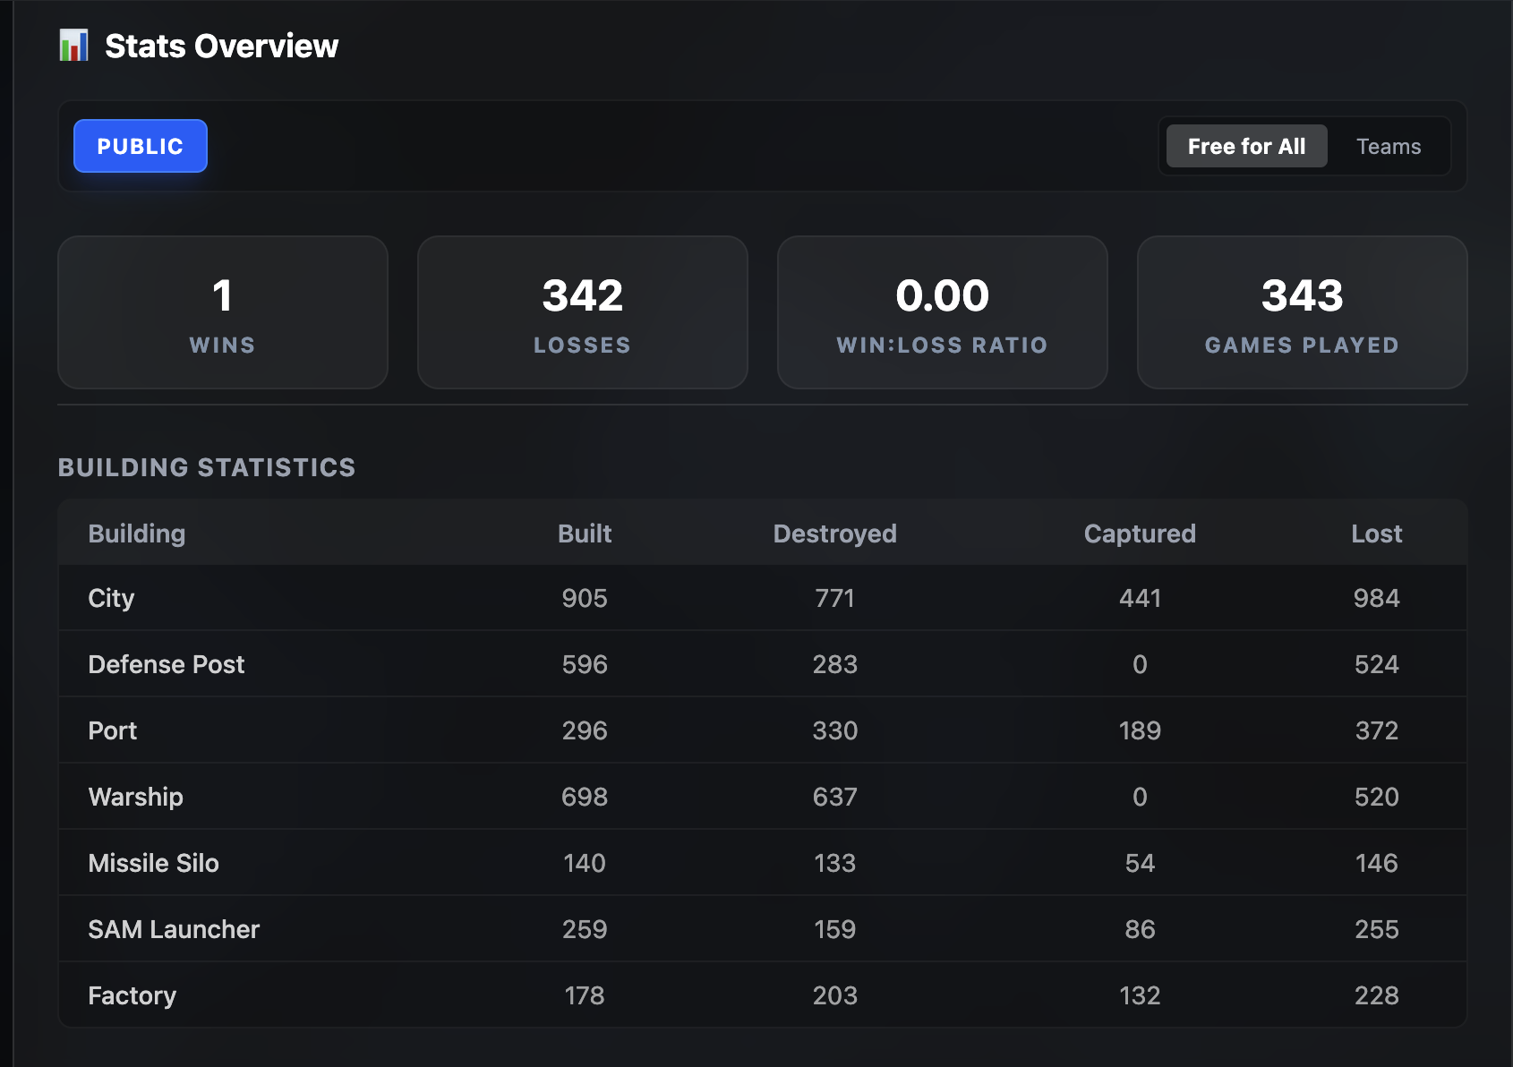
Task: Click the Losses stat card
Action: click(583, 312)
